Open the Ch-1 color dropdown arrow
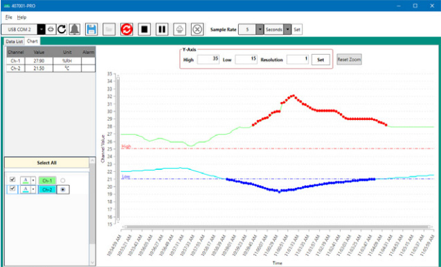Image resolution: width=441 pixels, height=267 pixels. (33, 180)
